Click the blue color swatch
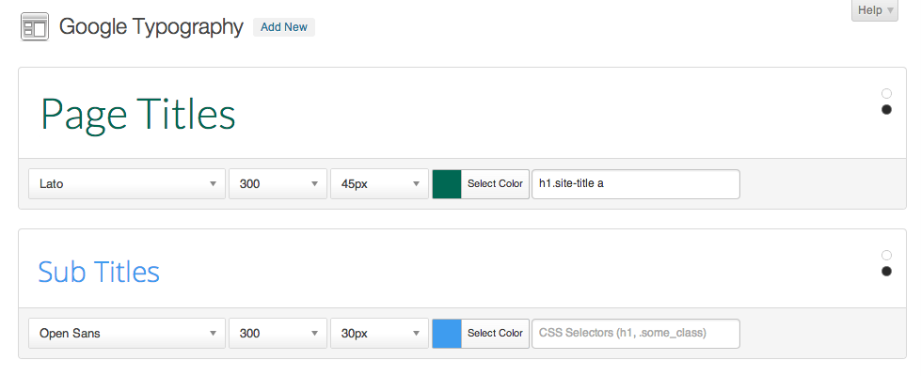921x376 pixels. (447, 333)
